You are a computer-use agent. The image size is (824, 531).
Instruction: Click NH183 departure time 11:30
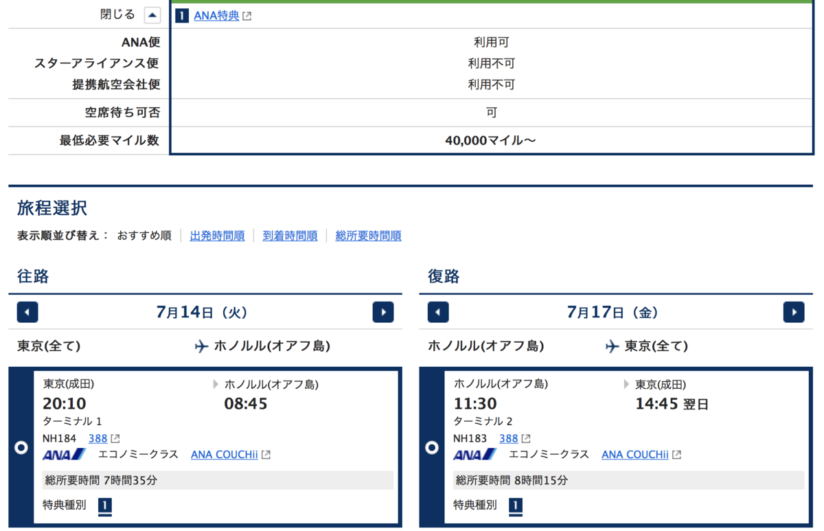coord(475,403)
